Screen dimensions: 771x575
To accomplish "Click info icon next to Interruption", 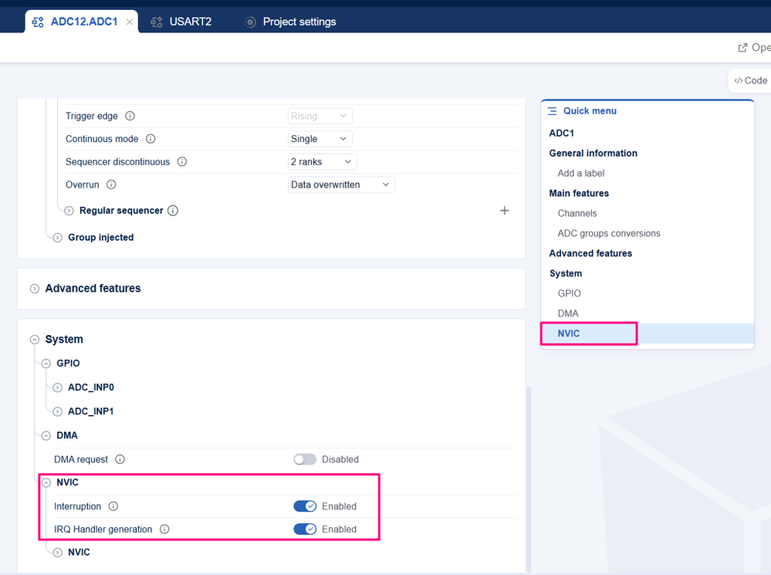I will pos(113,506).
